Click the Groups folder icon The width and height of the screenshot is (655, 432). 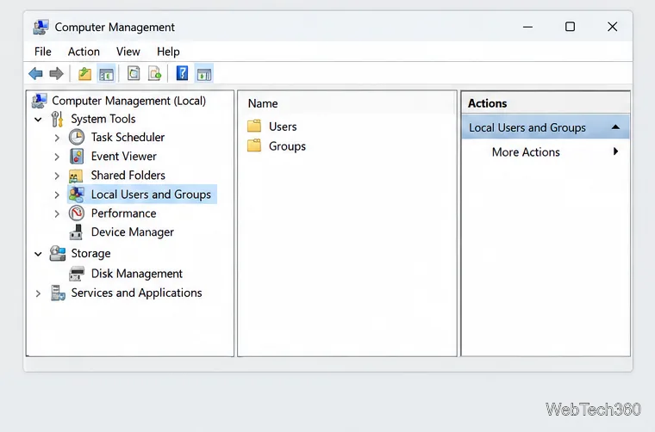tap(254, 145)
